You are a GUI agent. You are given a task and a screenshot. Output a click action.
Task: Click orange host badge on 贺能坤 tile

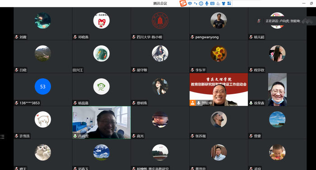click(x=192, y=103)
